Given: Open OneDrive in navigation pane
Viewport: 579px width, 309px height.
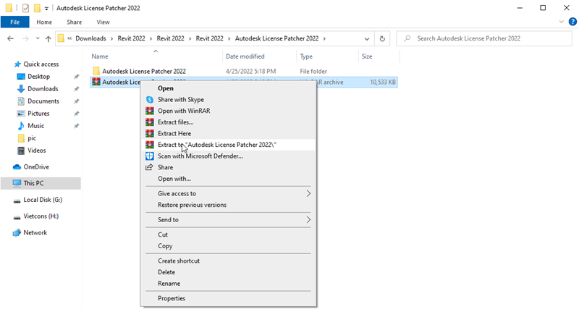Looking at the screenshot, I should 36,166.
